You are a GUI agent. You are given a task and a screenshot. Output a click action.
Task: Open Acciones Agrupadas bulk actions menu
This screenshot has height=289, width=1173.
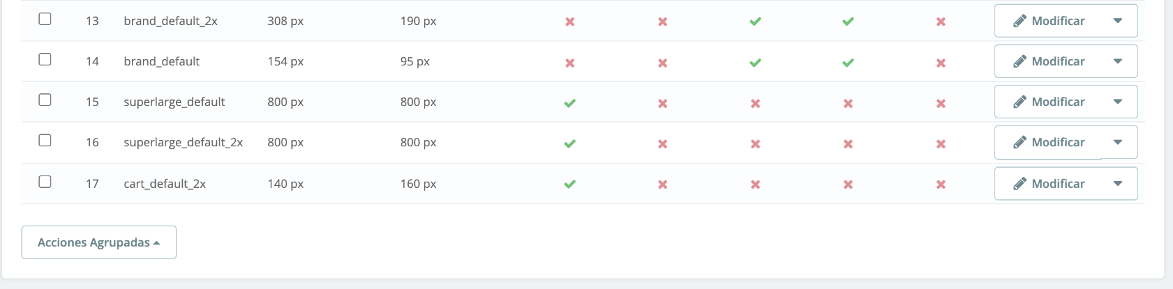(99, 243)
